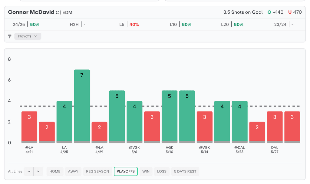Toggle the HOME games filter
Screen dimensions: 310x184
pyautogui.click(x=55, y=171)
